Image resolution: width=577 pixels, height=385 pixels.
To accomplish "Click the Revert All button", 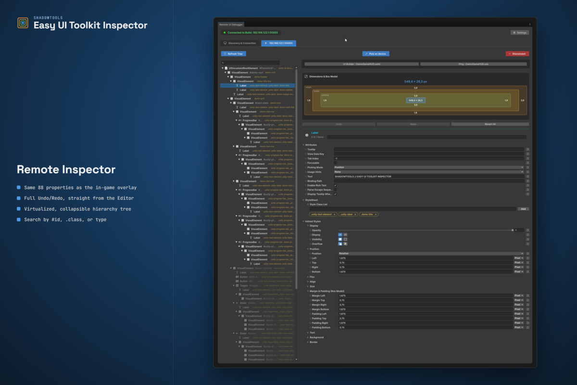I will [x=490, y=124].
